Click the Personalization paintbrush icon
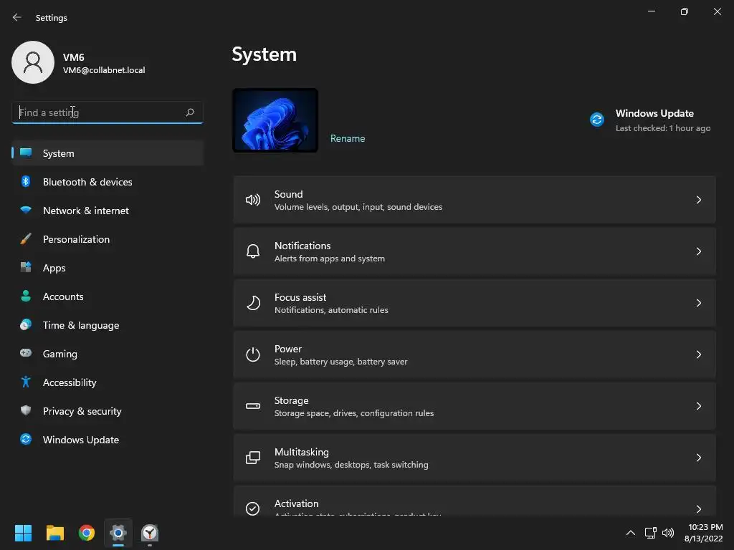 (26, 239)
